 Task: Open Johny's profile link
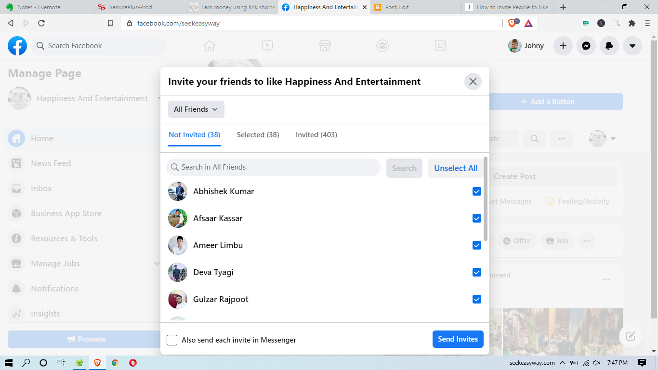[526, 46]
